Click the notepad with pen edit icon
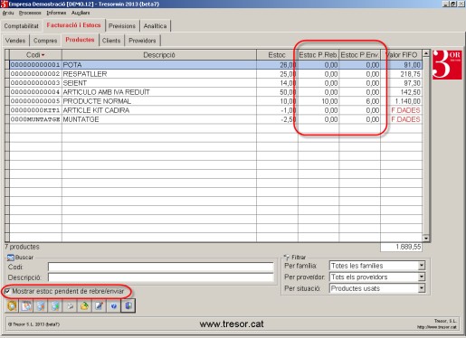The image size is (466, 338). coord(99,306)
